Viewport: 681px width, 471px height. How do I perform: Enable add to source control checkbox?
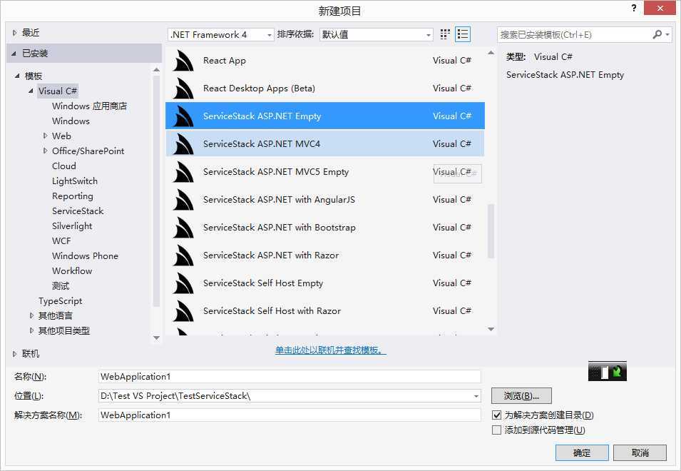point(497,430)
